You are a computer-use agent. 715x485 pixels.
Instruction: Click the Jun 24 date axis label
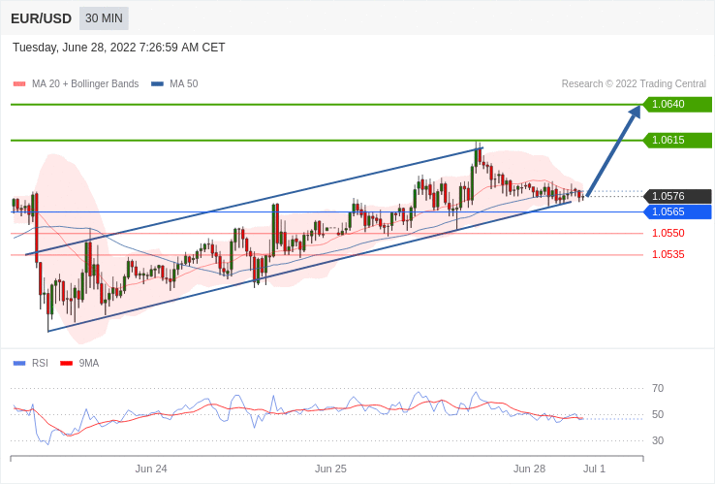click(151, 469)
